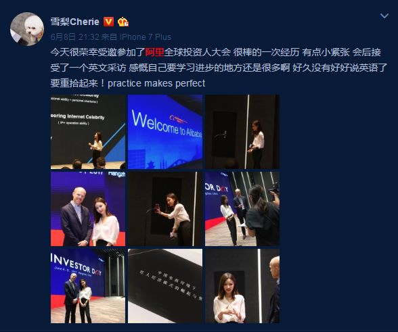Open photo of woman gesturing during interview
This screenshot has height=332, width=398.
click(x=242, y=286)
